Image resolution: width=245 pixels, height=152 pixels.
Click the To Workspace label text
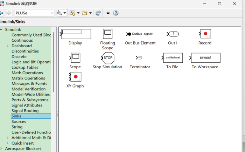(205, 67)
